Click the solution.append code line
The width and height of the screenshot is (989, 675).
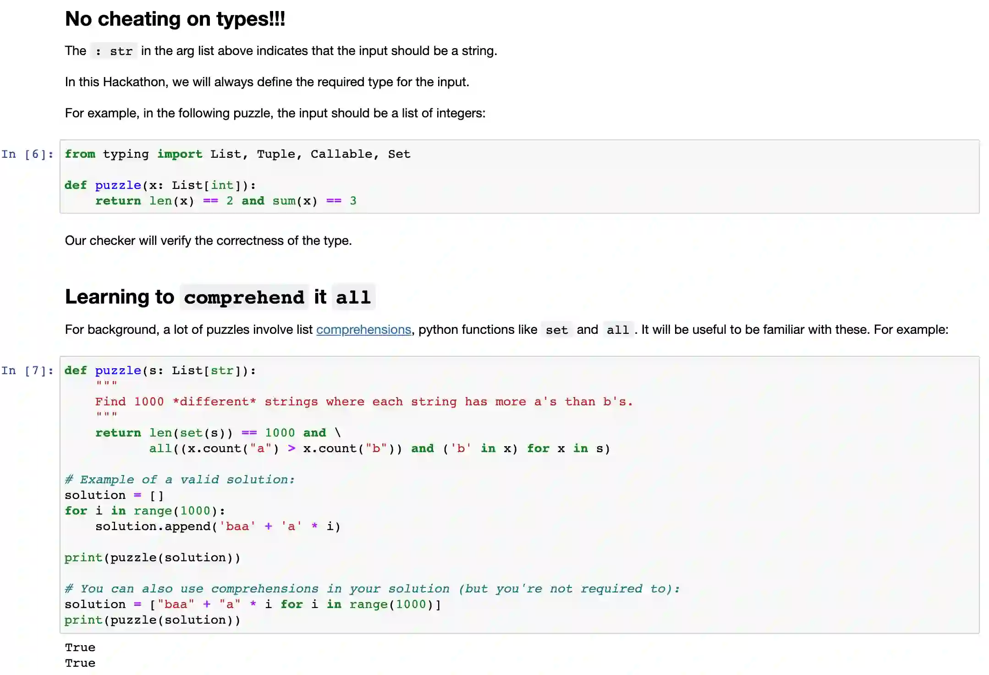(x=218, y=527)
